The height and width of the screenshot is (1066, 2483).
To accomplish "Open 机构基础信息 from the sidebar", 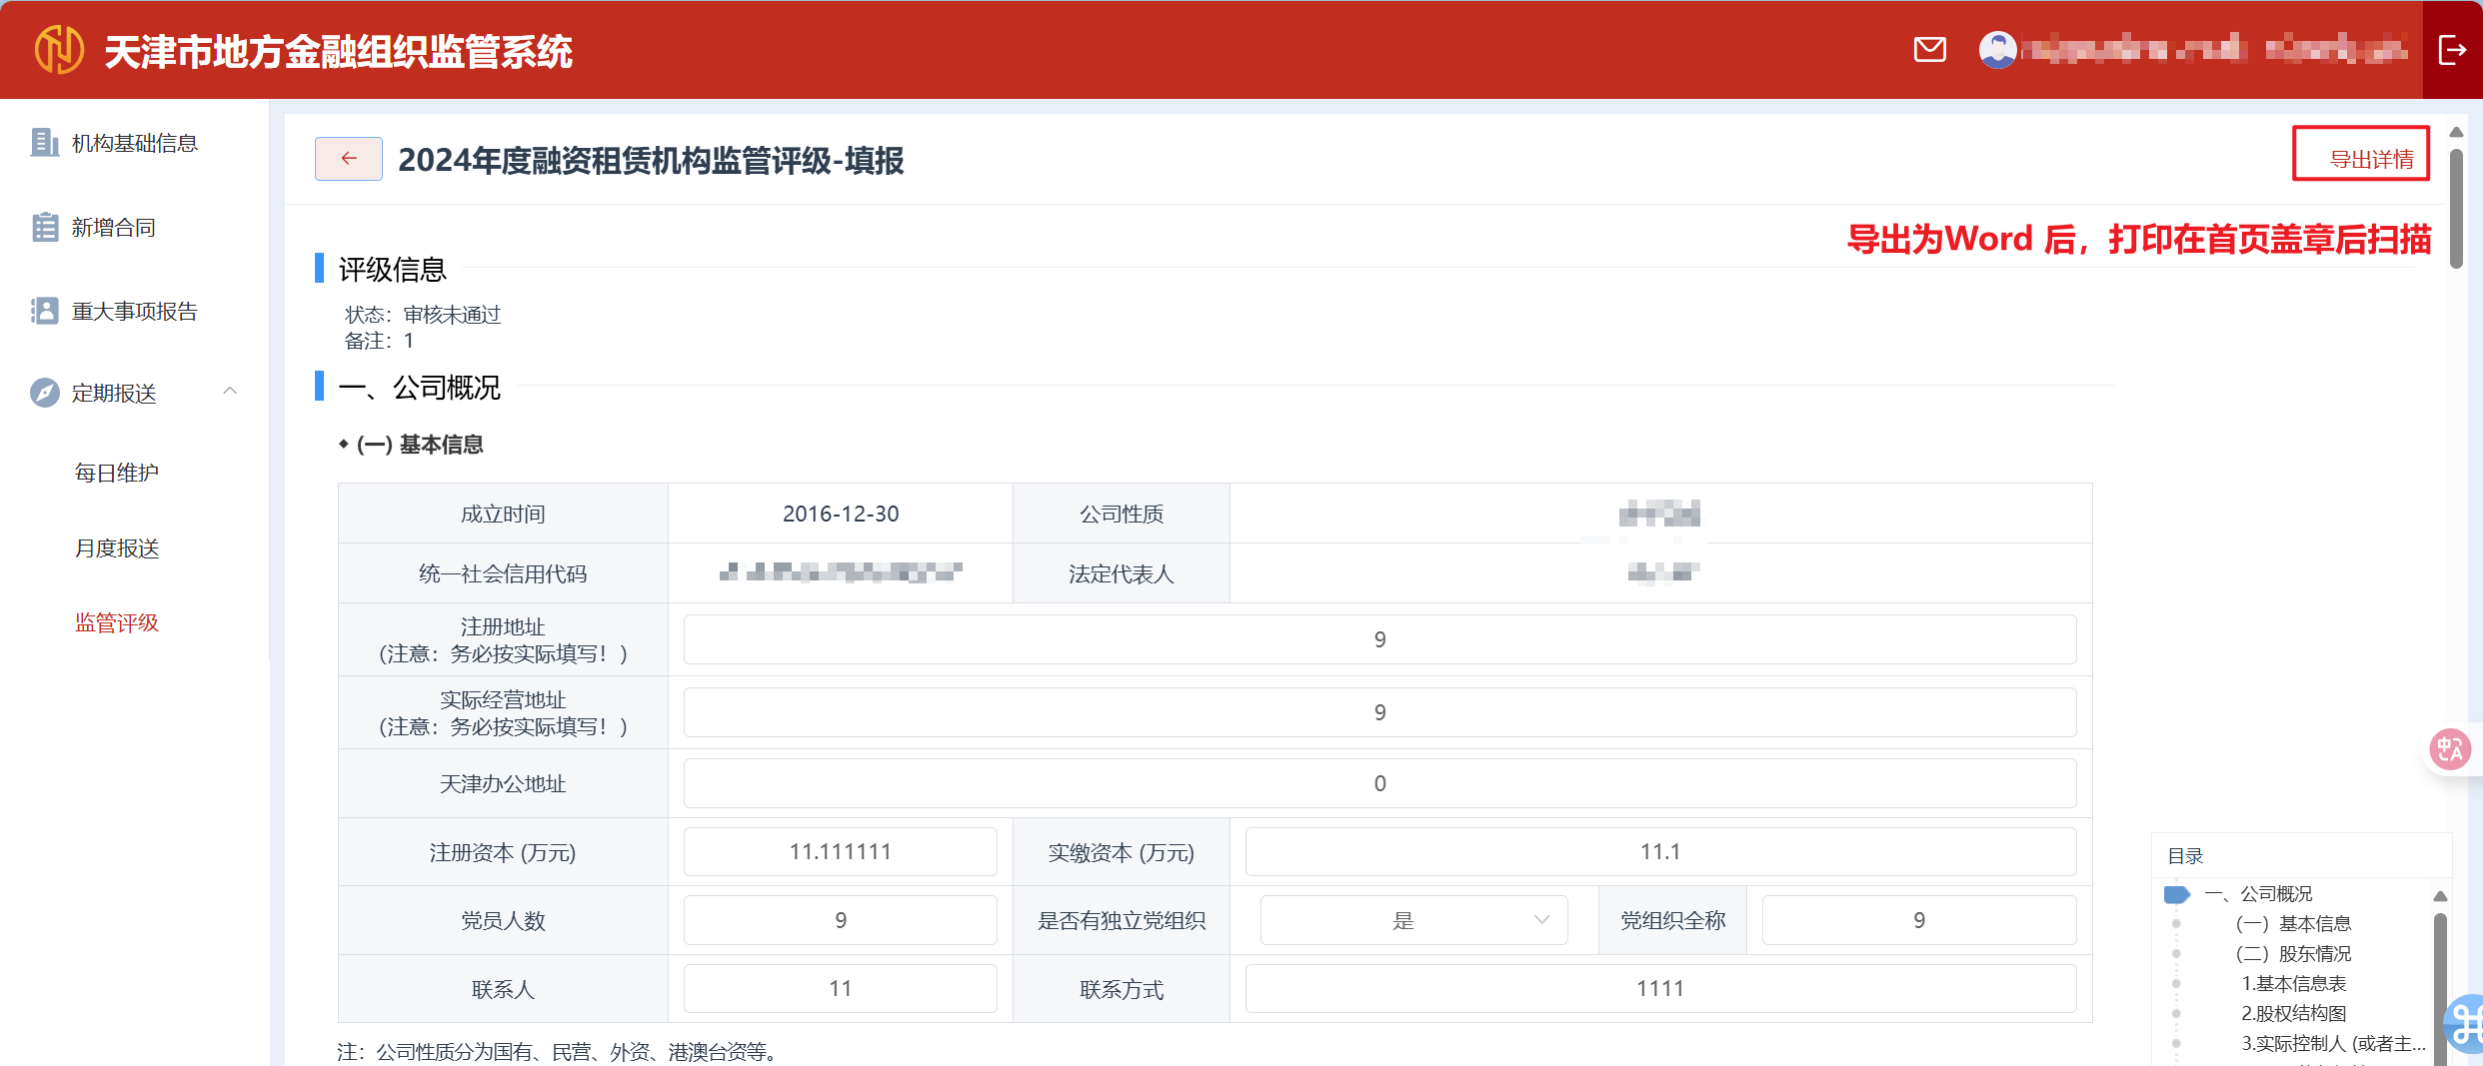I will 134,143.
